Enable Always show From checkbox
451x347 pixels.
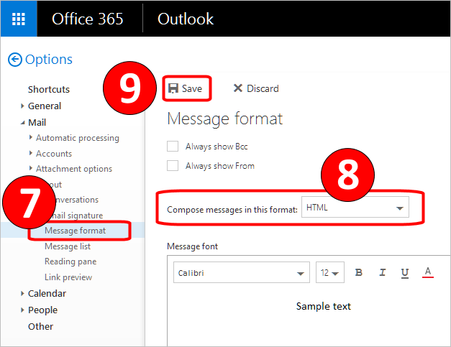pyautogui.click(x=173, y=166)
